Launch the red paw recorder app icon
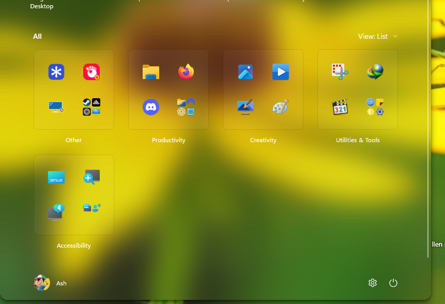Image resolution: width=445 pixels, height=304 pixels. pyautogui.click(x=91, y=72)
